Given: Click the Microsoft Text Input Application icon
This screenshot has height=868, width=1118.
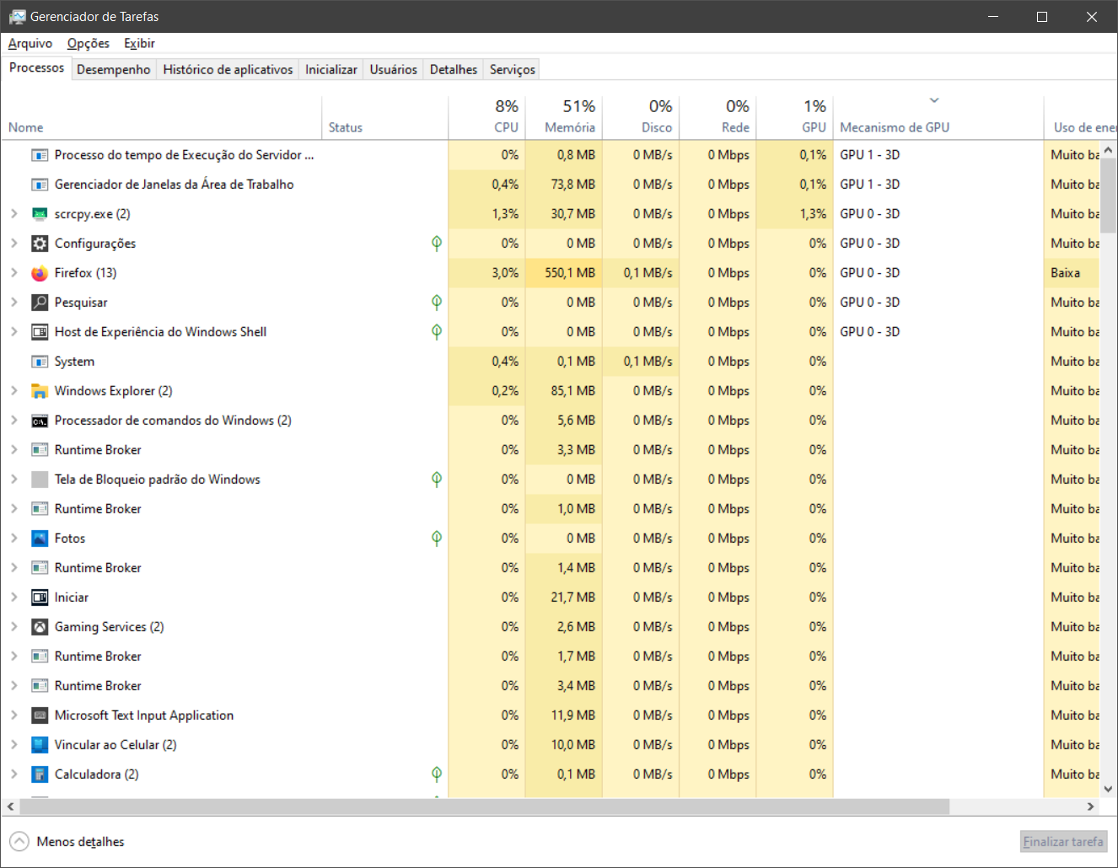Looking at the screenshot, I should click(x=40, y=715).
